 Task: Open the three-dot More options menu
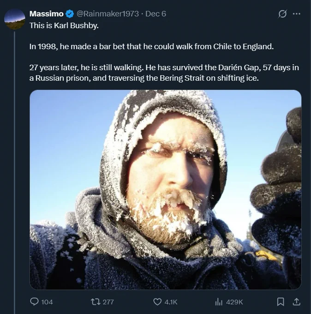(297, 14)
